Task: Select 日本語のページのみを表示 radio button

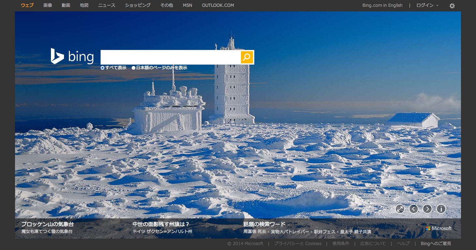Action: [134, 68]
